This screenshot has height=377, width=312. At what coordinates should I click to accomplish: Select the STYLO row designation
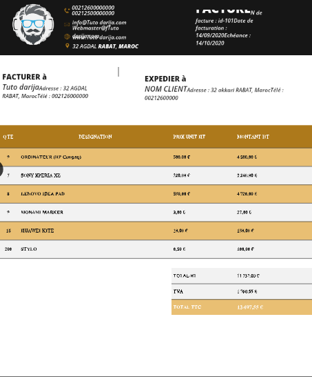(29, 249)
